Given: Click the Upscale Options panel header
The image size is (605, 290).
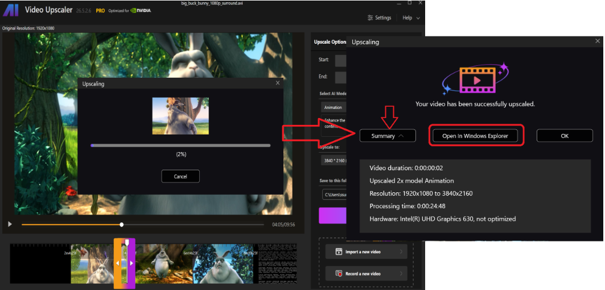Looking at the screenshot, I should coord(330,42).
